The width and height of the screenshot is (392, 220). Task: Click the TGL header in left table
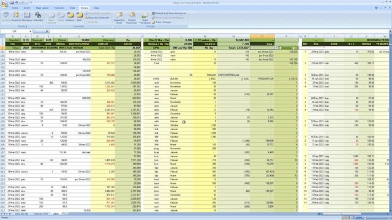pos(13,44)
